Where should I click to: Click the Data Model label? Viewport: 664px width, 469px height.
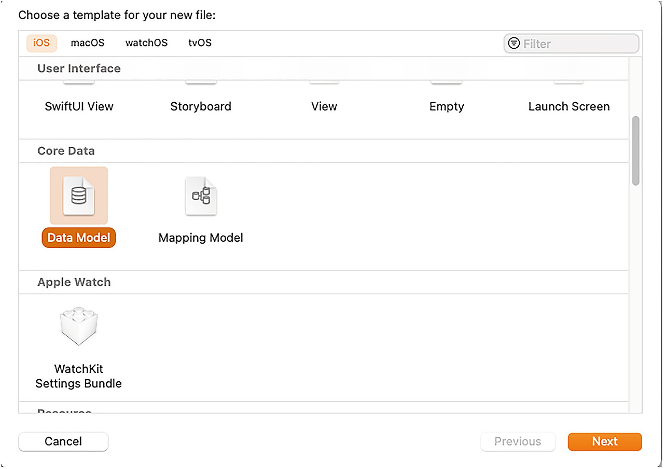[x=79, y=238]
